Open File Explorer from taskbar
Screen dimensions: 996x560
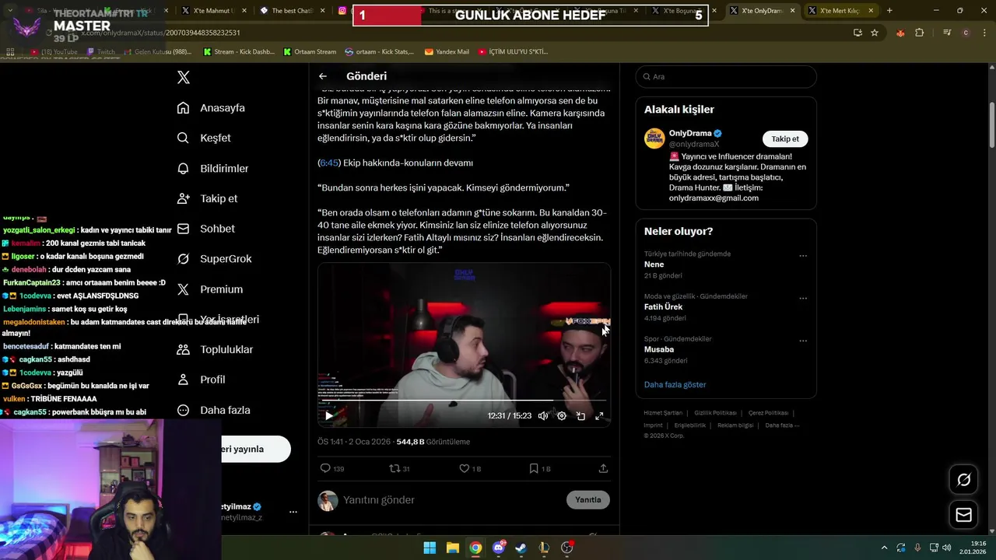click(452, 548)
